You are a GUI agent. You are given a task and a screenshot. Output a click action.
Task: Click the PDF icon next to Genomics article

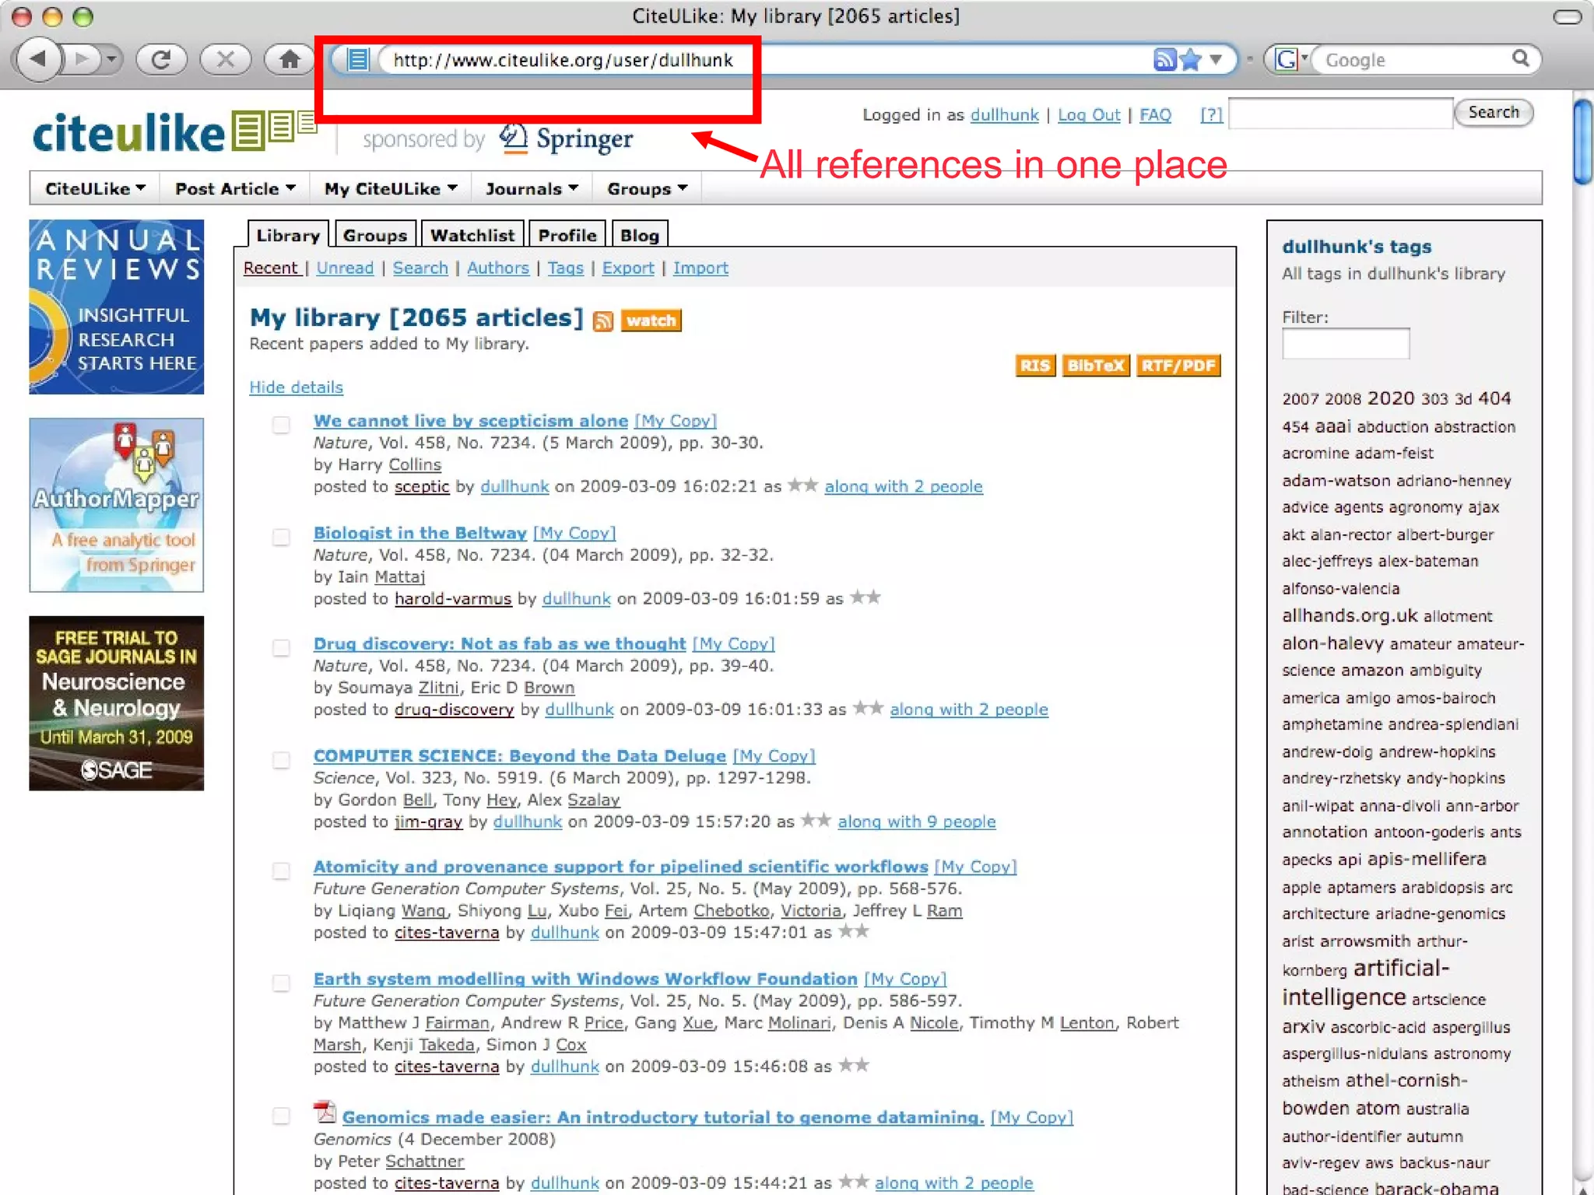[x=325, y=1113]
